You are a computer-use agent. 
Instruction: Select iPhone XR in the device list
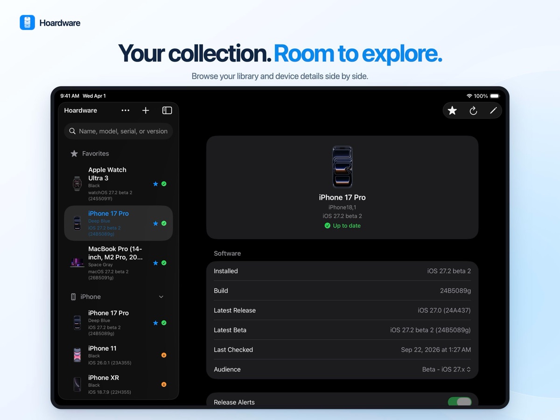119,385
